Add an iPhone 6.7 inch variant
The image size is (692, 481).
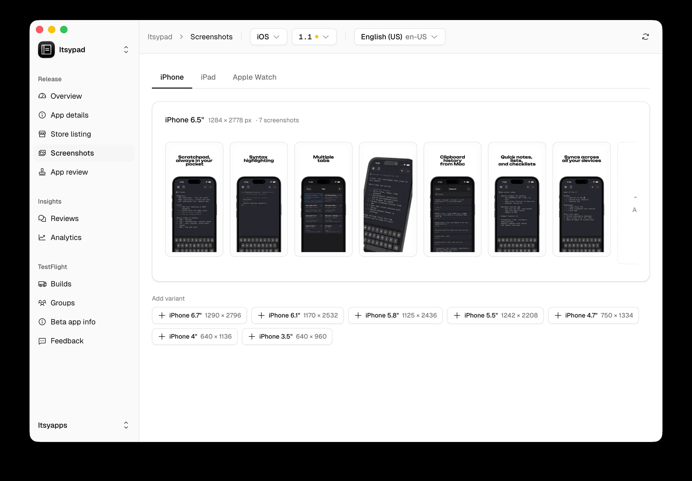199,315
